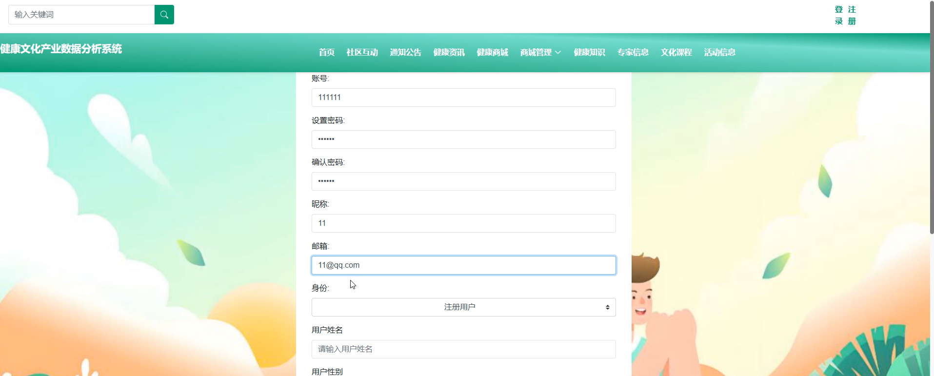934x376 pixels.
Task: Click the 请输入用户姓名 input field
Action: [x=464, y=349]
